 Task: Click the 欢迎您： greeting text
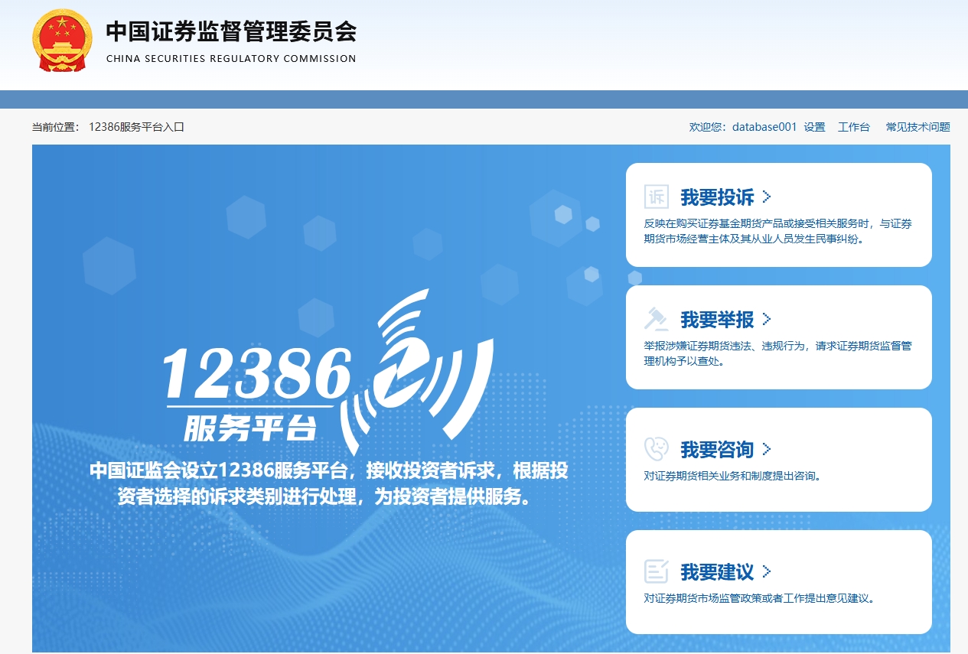coord(709,127)
